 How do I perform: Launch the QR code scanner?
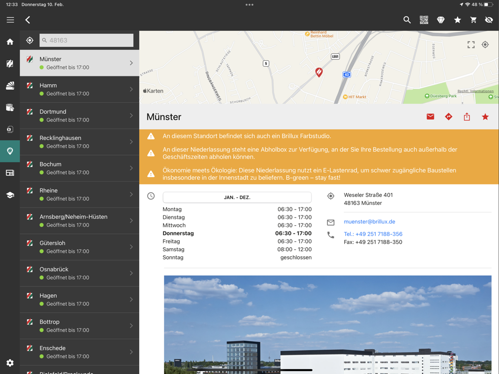(x=424, y=20)
